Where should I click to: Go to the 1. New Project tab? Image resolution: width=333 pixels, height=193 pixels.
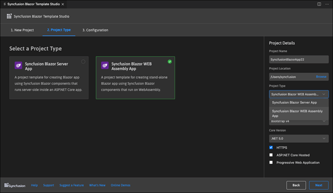22,30
